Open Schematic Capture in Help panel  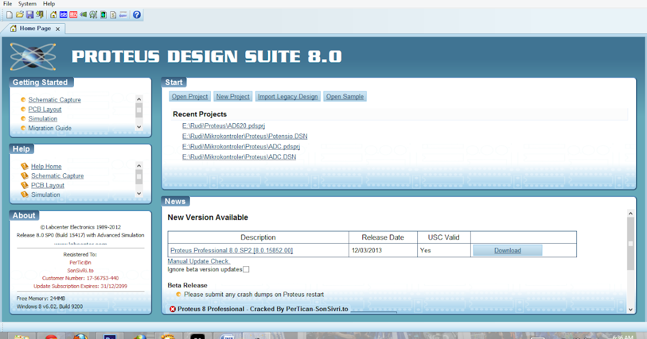point(57,176)
